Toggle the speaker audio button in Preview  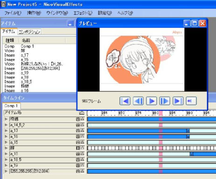(191, 101)
